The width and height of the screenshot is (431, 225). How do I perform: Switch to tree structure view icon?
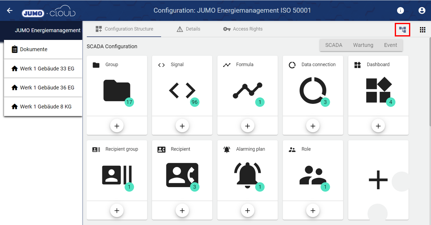pyautogui.click(x=403, y=30)
